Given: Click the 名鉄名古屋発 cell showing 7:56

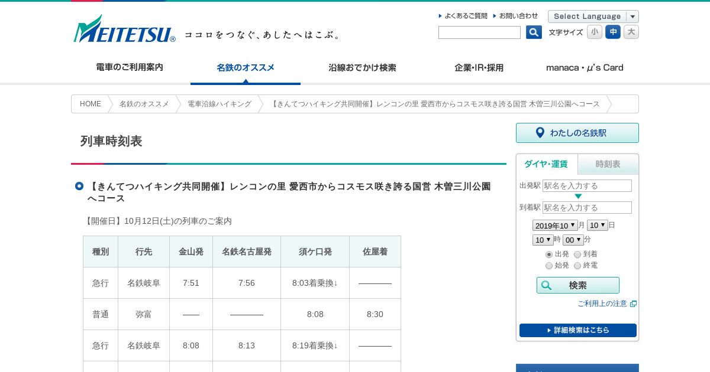Looking at the screenshot, I should click(x=247, y=283).
